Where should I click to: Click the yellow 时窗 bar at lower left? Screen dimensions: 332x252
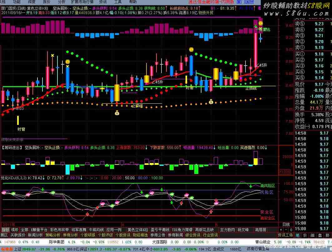18,120
